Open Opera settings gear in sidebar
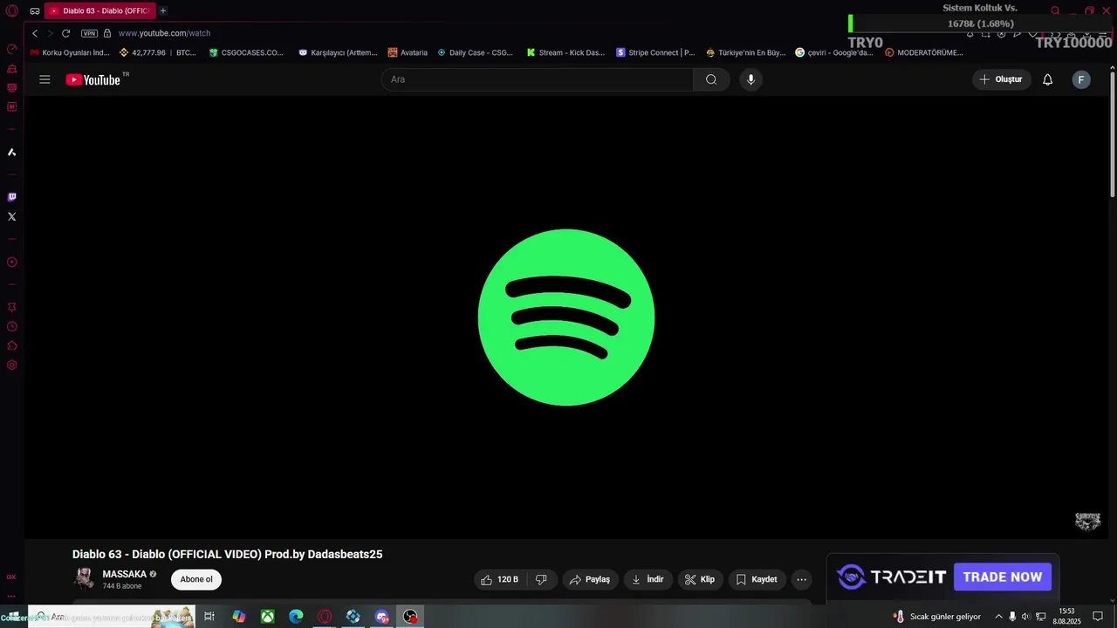Image resolution: width=1117 pixels, height=628 pixels. point(12,365)
